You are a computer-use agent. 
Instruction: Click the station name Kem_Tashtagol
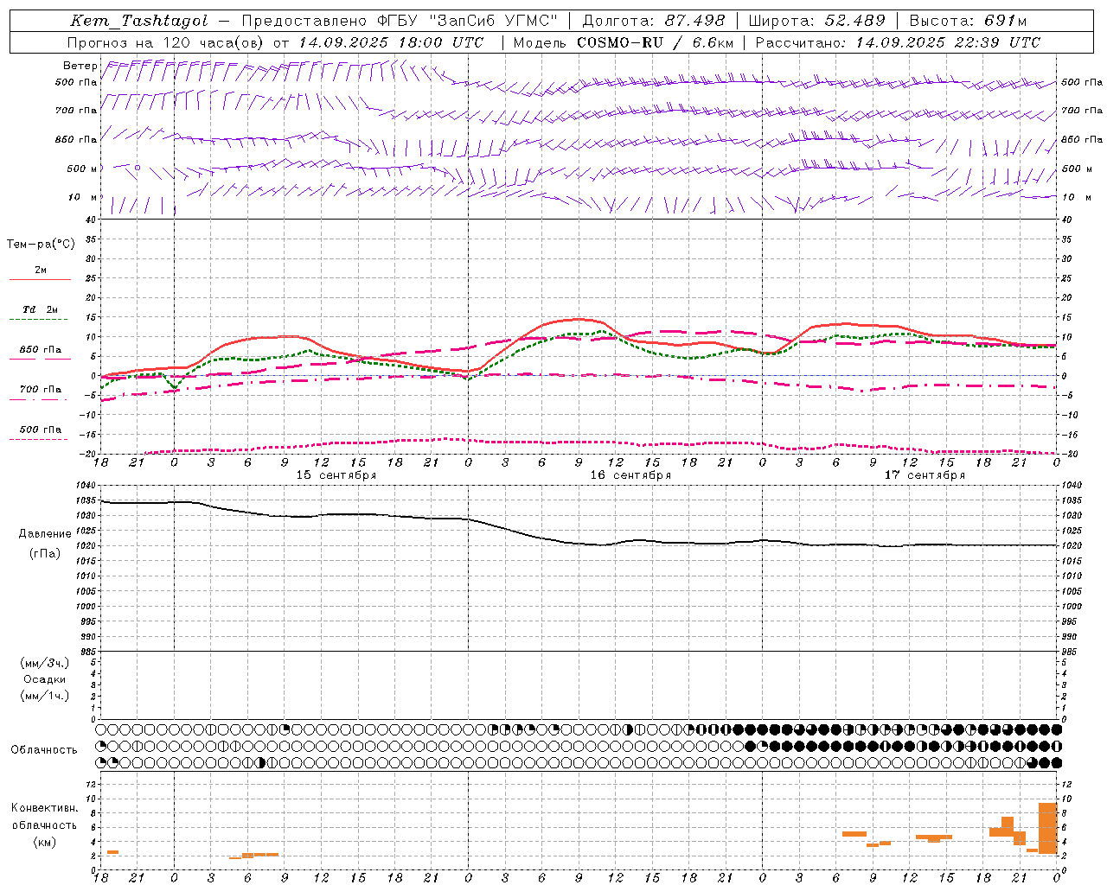click(139, 21)
